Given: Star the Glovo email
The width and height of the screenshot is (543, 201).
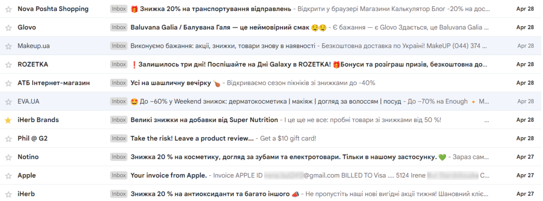Looking at the screenshot, I should click(x=8, y=28).
